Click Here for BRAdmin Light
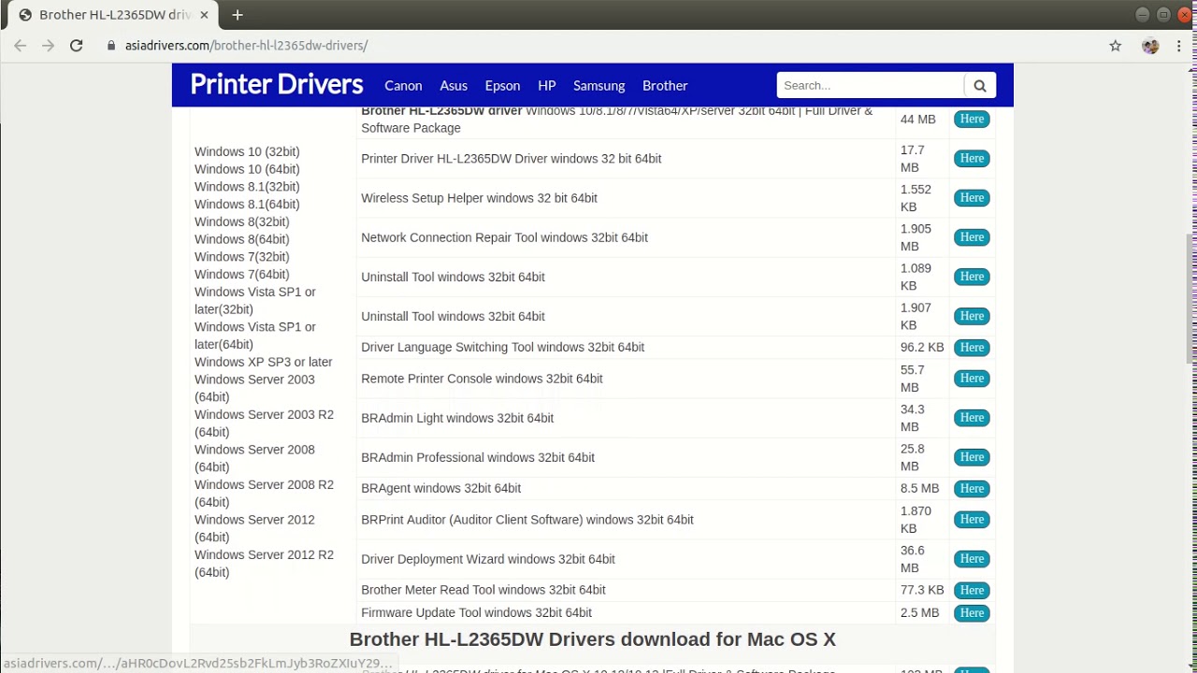Screen dimensions: 1197x673 coord(972,417)
